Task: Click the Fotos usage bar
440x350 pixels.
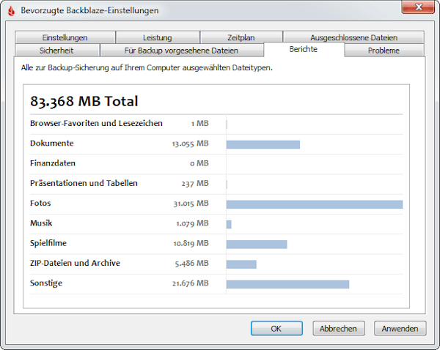Action: [x=315, y=204]
